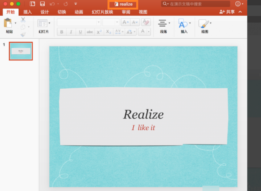This screenshot has height=191, width=261.
Task: Open the 幻灯片放映 (Slide Show) tab
Action: (x=102, y=12)
